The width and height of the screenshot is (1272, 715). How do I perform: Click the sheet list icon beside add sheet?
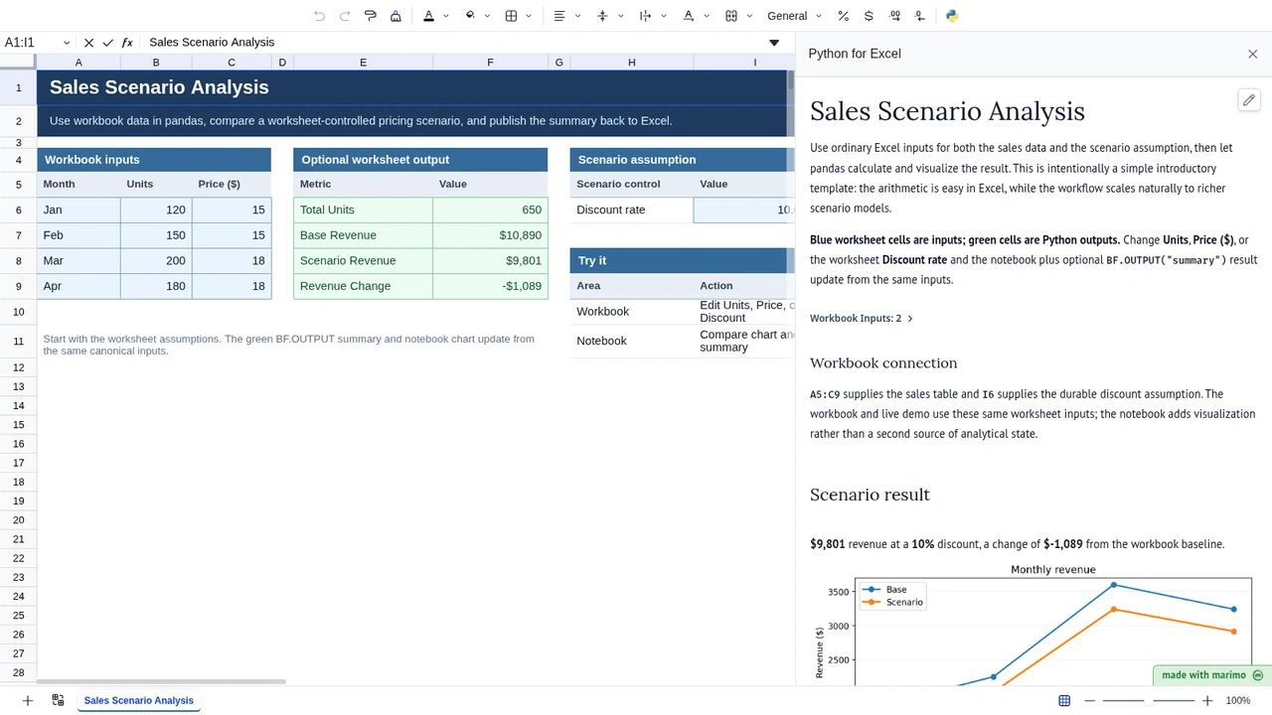click(58, 700)
